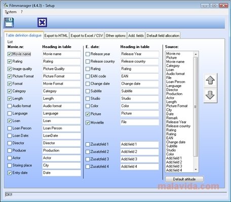Click the Movie Format heading field
The image size is (231, 202).
pos(61,84)
